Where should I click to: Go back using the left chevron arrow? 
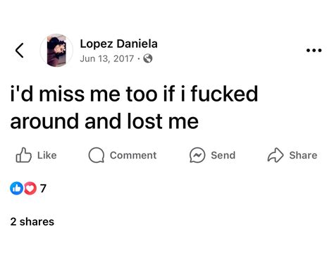pyautogui.click(x=20, y=50)
